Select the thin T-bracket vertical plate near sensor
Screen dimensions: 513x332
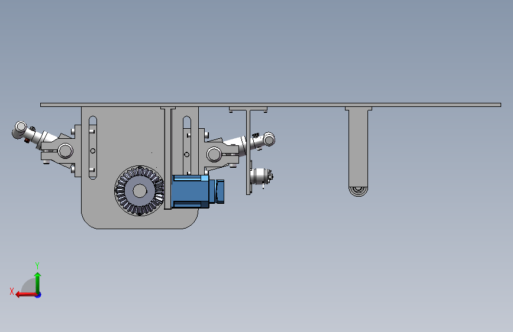tap(249, 152)
